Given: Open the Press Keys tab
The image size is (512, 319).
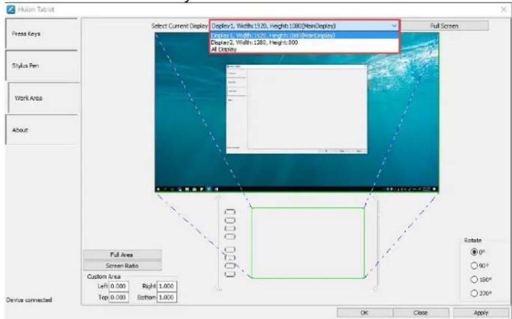Looking at the screenshot, I should tap(41, 33).
